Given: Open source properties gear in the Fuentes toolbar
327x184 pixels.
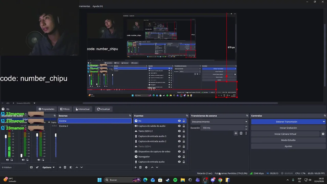Looking at the screenshot, I should [146, 167].
